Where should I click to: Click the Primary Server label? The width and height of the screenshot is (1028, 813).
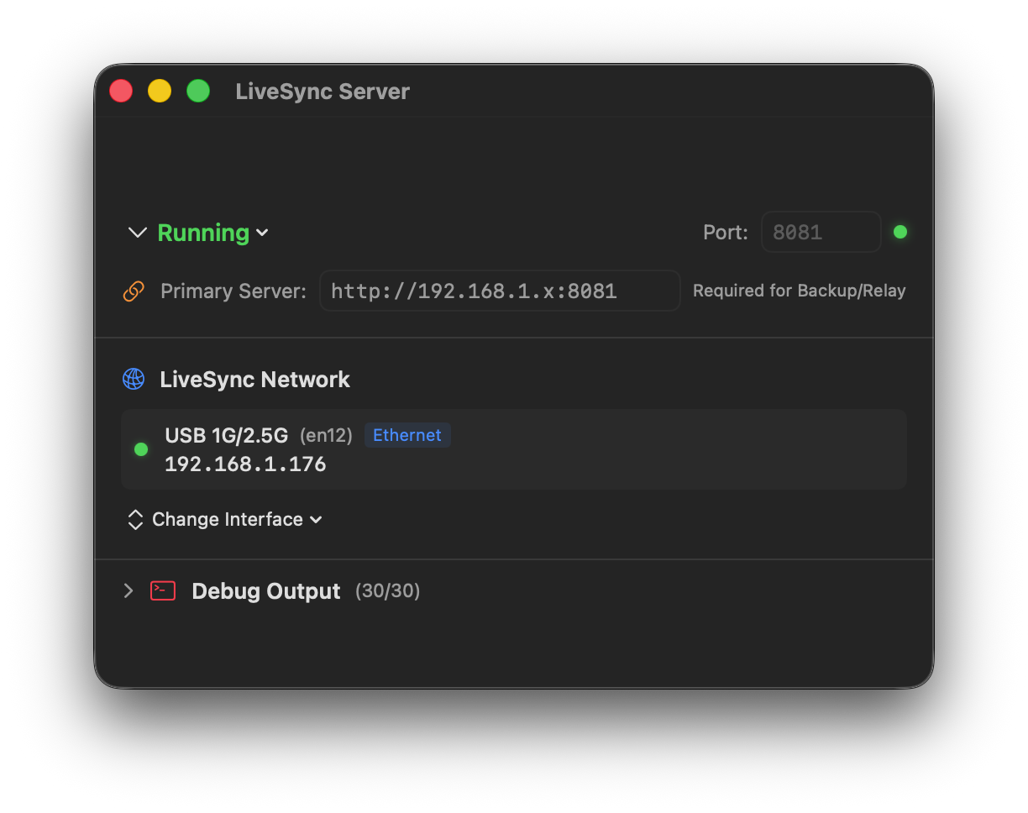tap(233, 291)
